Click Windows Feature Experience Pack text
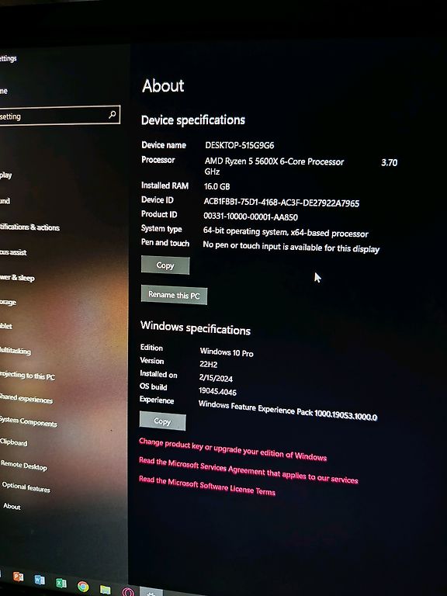This screenshot has width=447, height=596. 288,410
